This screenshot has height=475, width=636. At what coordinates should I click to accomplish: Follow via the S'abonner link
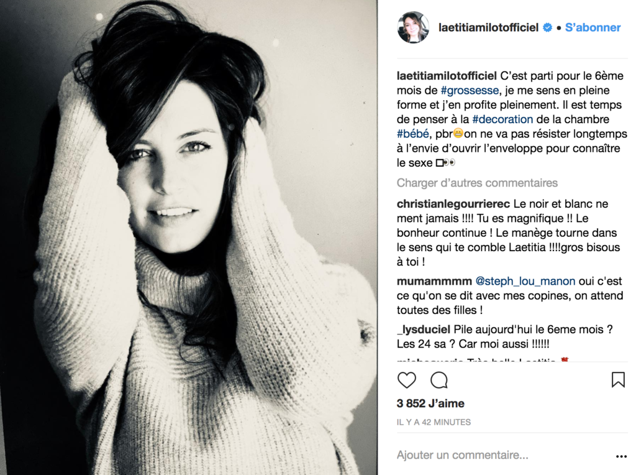coord(593,27)
